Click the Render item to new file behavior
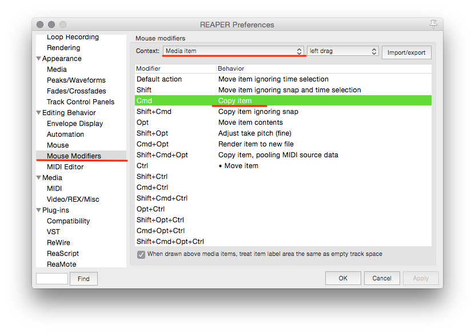This screenshot has width=475, height=334. click(x=256, y=144)
